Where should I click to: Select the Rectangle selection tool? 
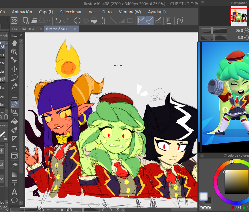14,95
